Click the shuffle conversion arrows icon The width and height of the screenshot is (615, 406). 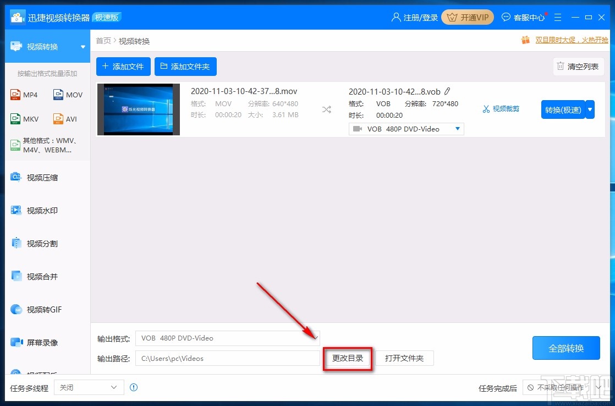coord(327,109)
